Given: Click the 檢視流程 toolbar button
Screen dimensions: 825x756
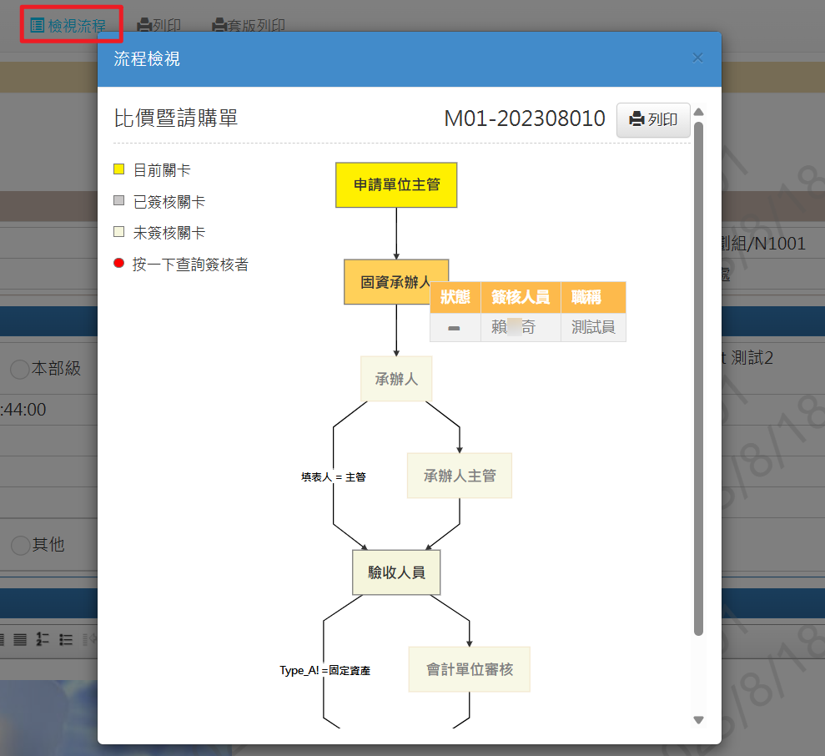Looking at the screenshot, I should click(68, 25).
